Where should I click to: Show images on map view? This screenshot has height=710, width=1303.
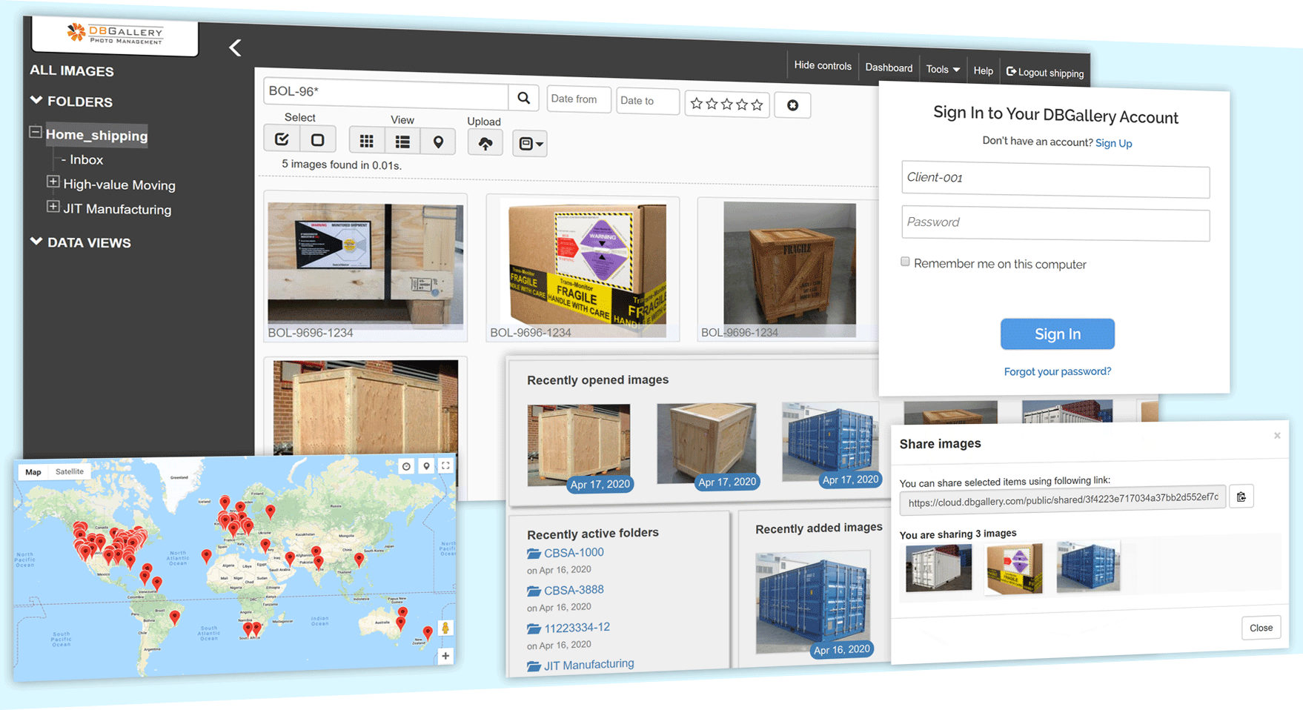438,142
